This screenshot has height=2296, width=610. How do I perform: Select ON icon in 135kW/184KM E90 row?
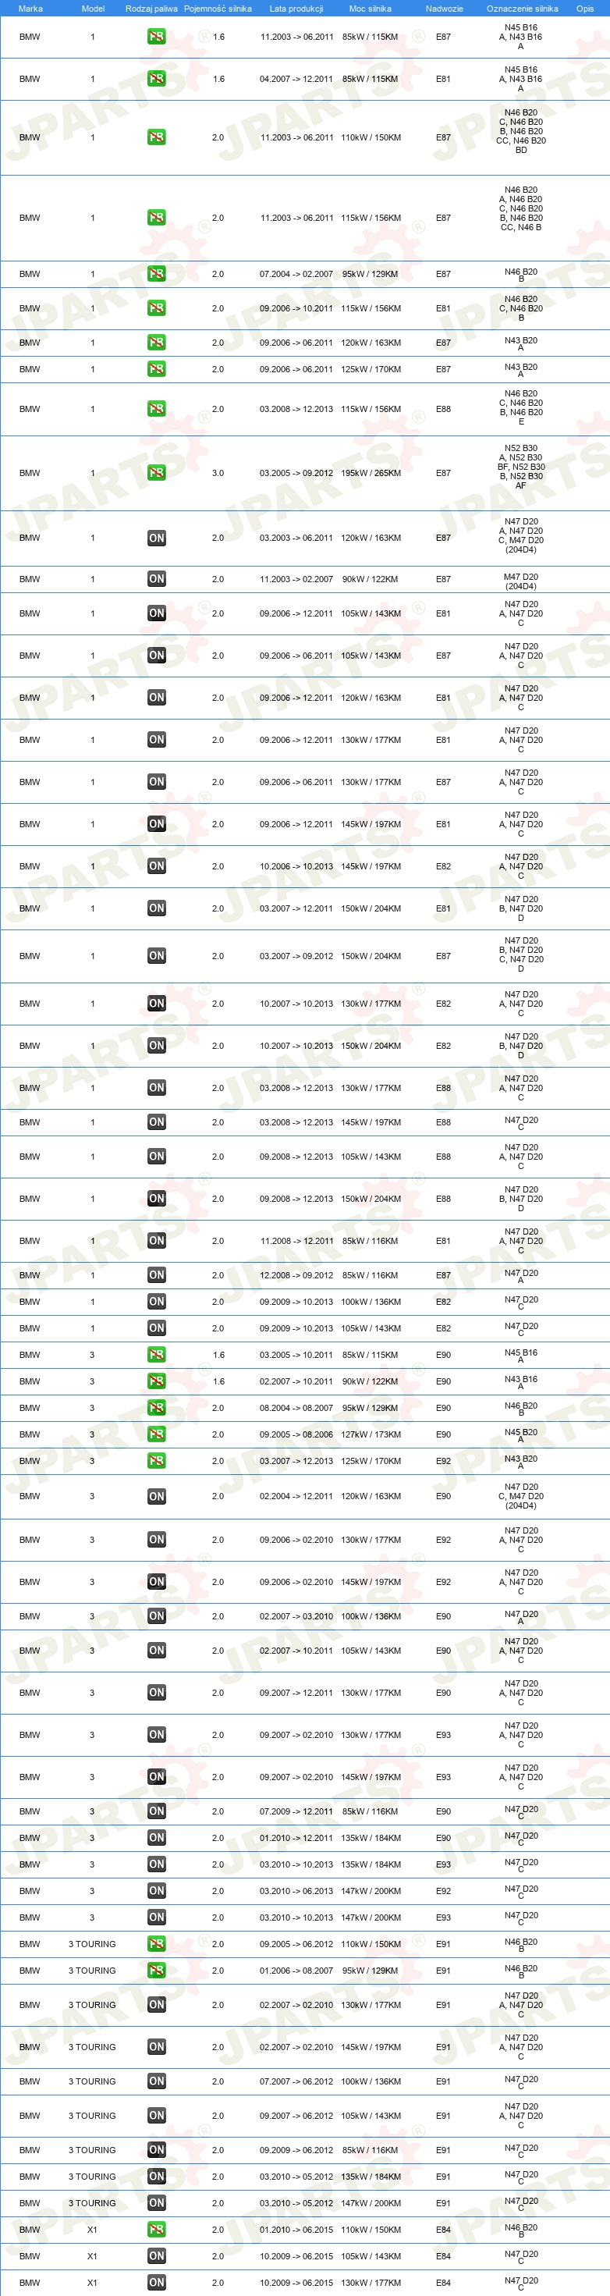[x=157, y=1838]
